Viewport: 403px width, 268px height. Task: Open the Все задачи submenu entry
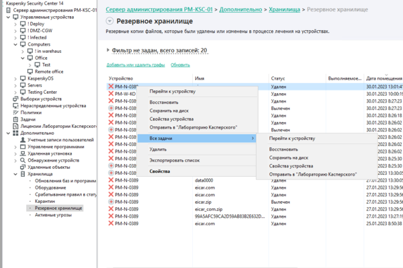(x=197, y=138)
